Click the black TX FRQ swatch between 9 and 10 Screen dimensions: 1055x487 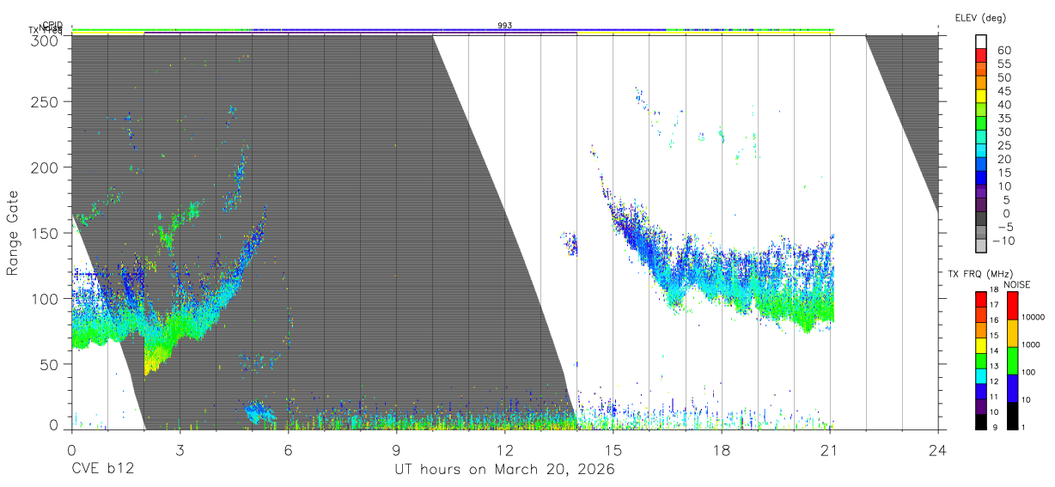pos(981,421)
